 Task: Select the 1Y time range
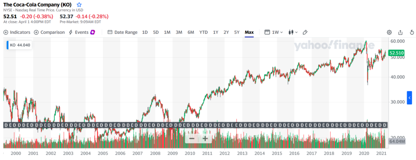point(216,32)
